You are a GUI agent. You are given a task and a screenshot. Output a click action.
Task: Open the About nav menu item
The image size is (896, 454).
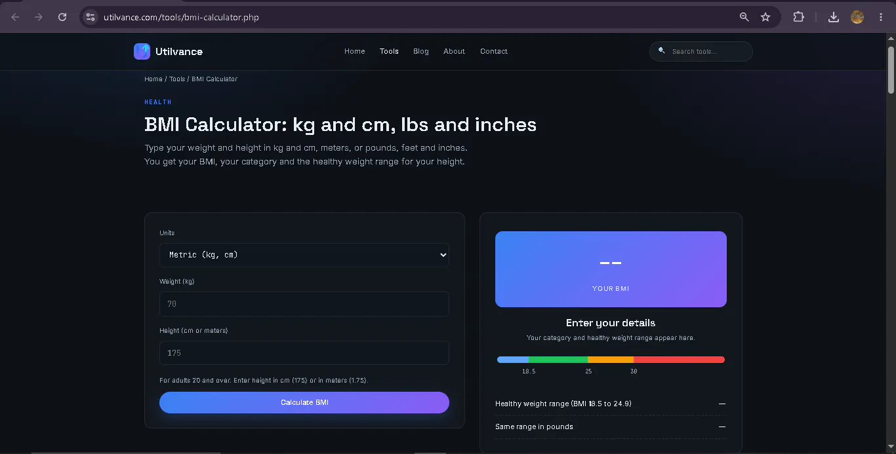pyautogui.click(x=454, y=51)
